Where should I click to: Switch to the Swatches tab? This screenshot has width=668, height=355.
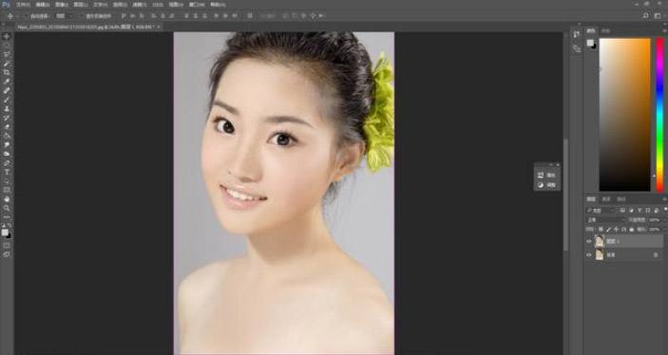coord(605,30)
